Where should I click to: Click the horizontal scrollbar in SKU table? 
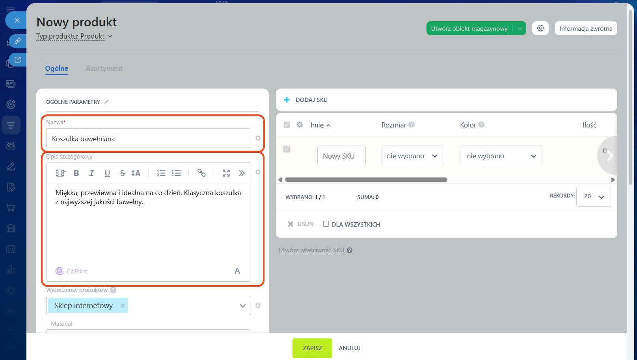[366, 180]
